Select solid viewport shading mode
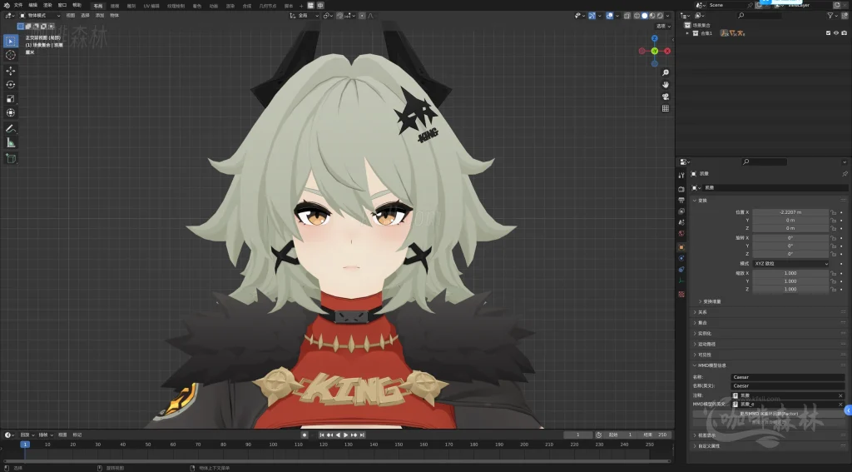Image resolution: width=852 pixels, height=472 pixels. click(x=645, y=16)
